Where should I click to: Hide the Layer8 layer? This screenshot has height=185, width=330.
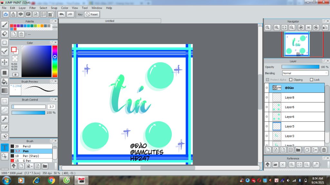[x=267, y=97]
